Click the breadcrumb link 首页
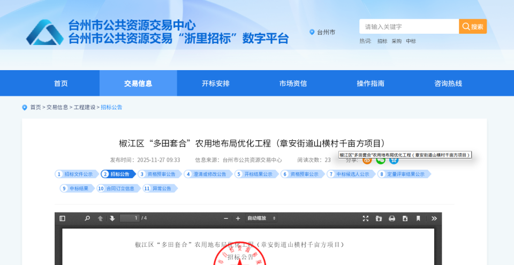Screen dimensions: 514x265 tap(35, 107)
